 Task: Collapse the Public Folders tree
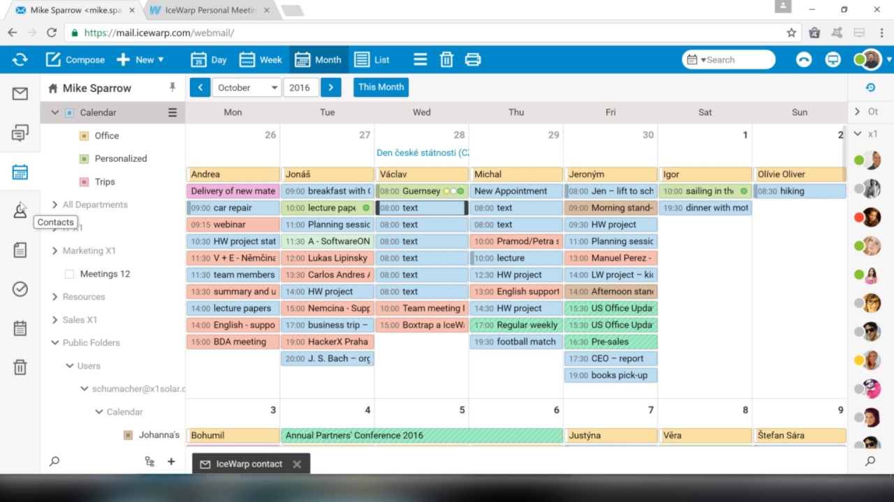55,342
